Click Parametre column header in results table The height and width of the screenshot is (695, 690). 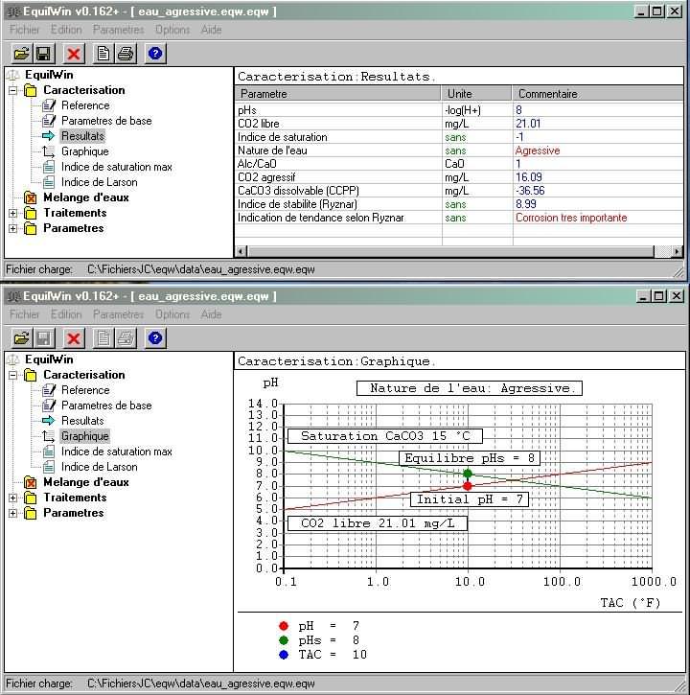point(337,94)
